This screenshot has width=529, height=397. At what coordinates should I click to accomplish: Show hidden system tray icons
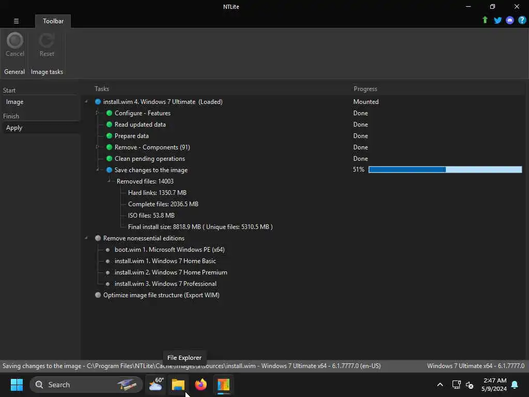[x=440, y=385]
